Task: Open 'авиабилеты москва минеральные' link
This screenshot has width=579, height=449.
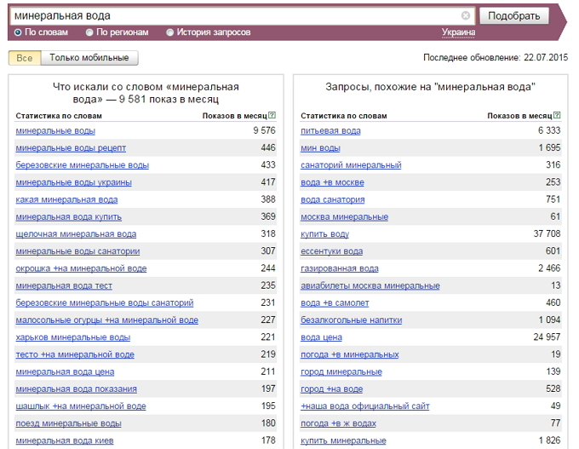Action: tap(370, 286)
